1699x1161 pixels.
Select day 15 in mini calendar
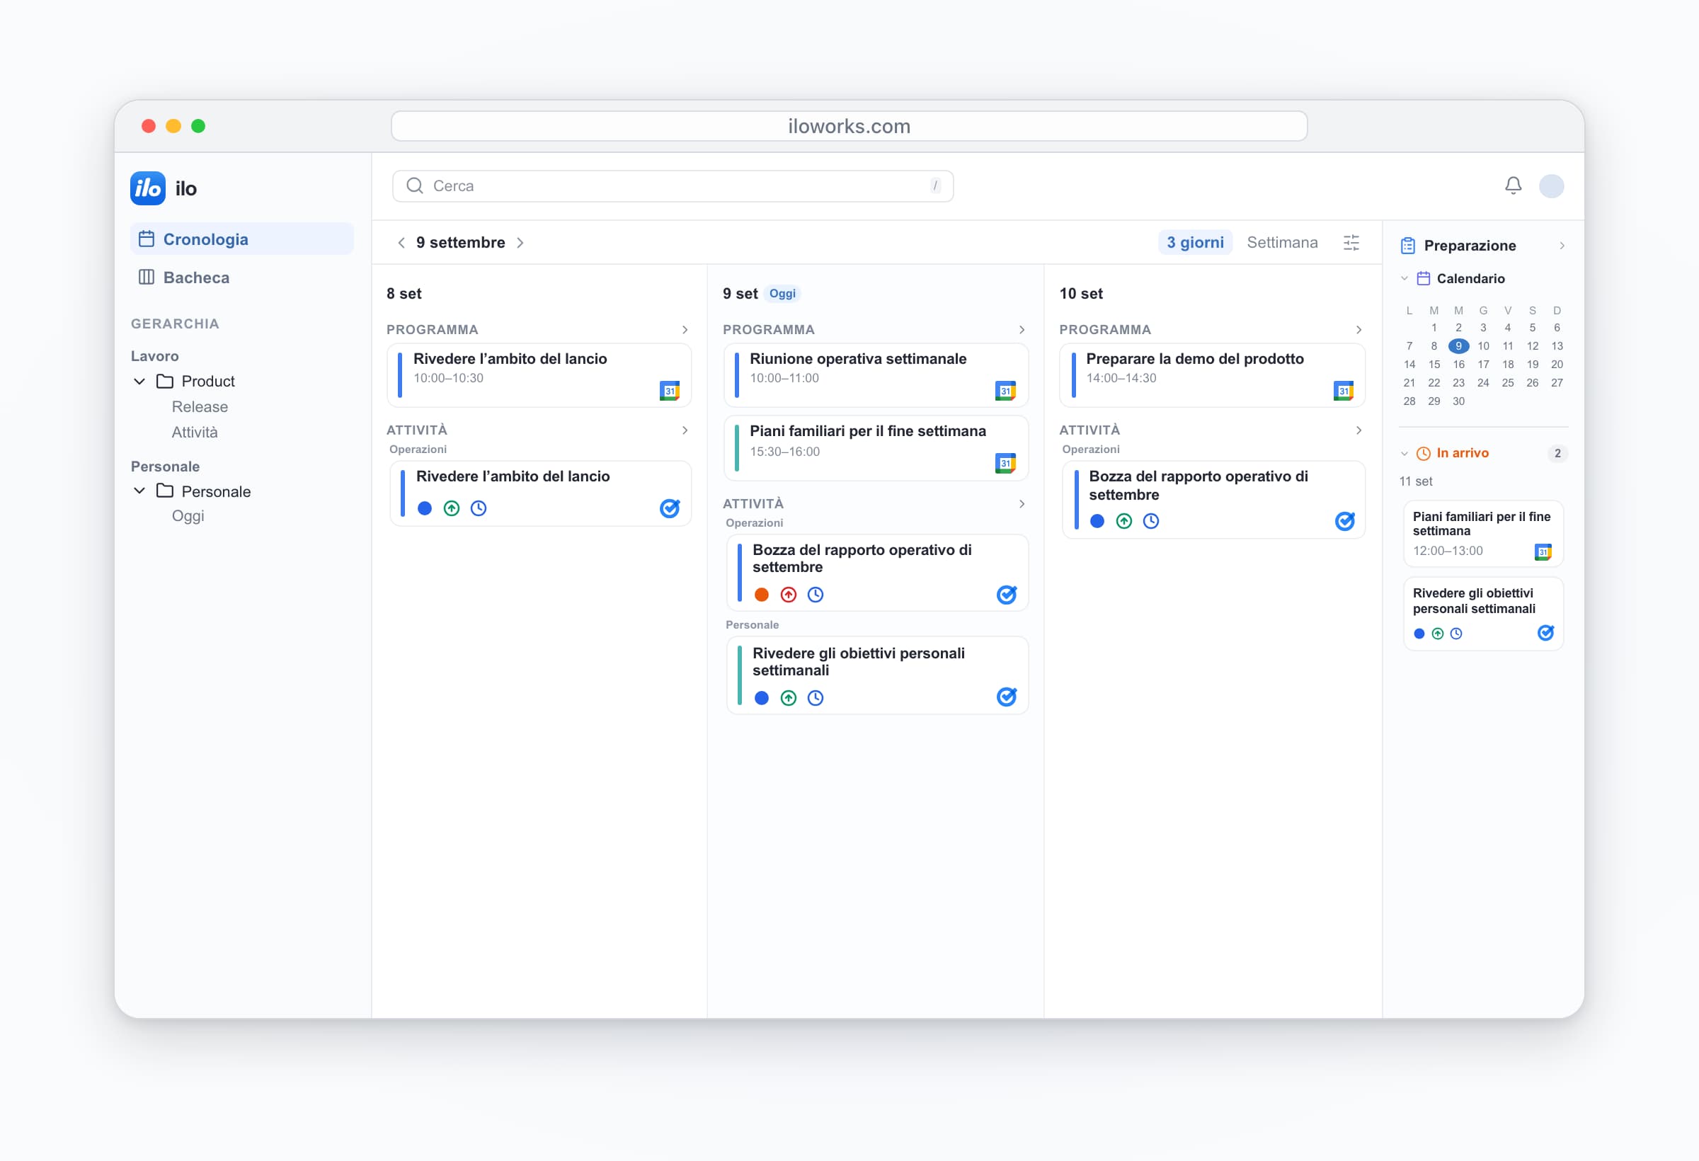[x=1434, y=364]
